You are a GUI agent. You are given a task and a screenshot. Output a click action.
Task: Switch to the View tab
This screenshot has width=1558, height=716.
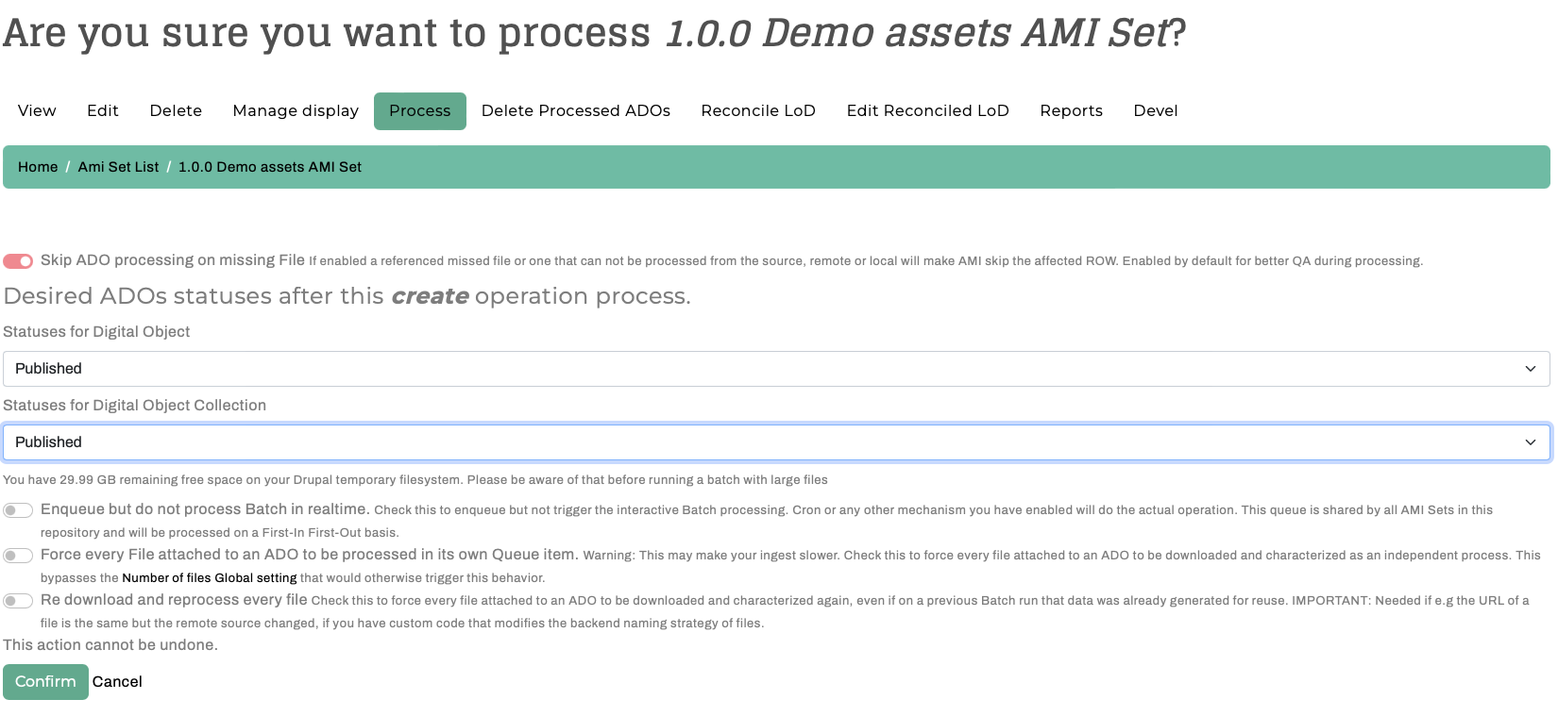(x=37, y=111)
